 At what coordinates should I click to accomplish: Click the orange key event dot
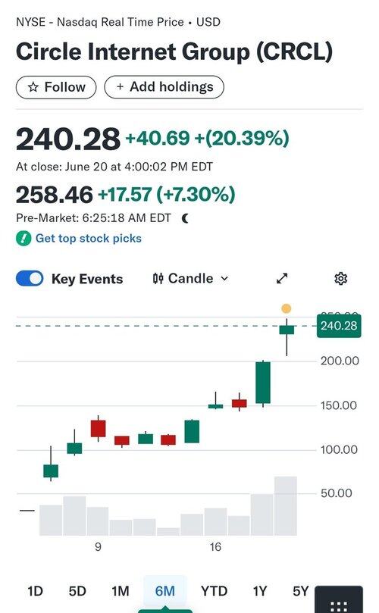pyautogui.click(x=287, y=308)
